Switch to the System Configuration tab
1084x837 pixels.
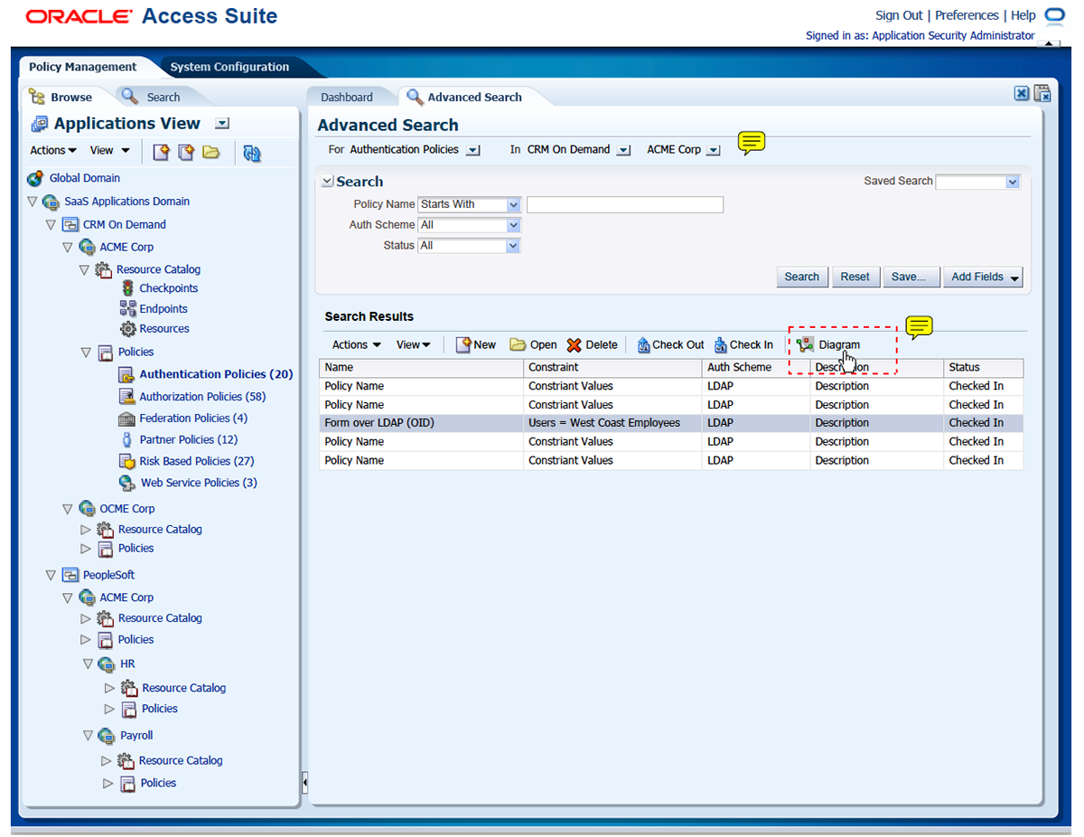pyautogui.click(x=229, y=67)
